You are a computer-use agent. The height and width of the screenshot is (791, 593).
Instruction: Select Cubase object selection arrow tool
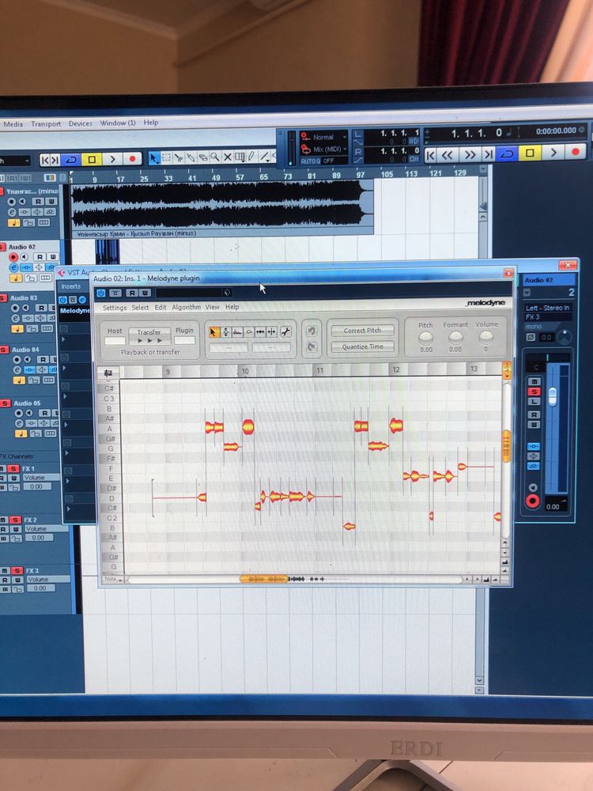coord(154,158)
